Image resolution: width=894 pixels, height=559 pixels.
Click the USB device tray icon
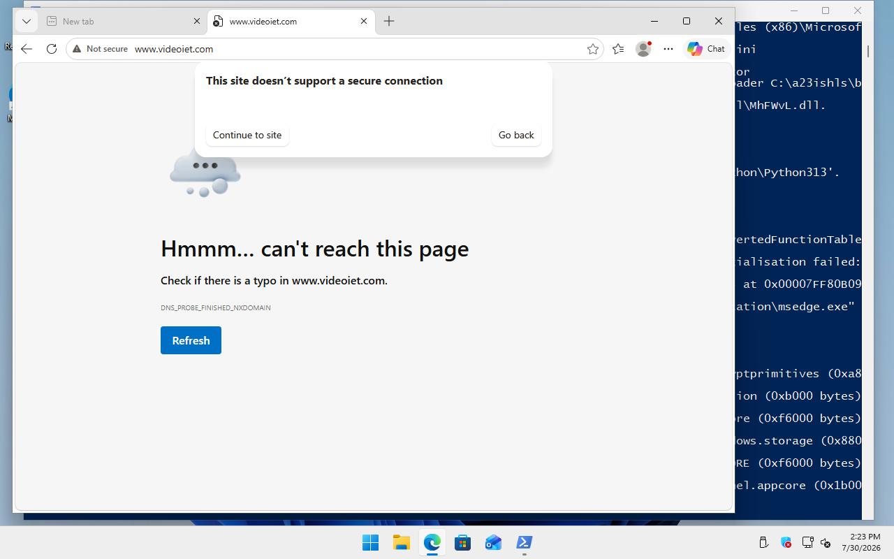[763, 542]
